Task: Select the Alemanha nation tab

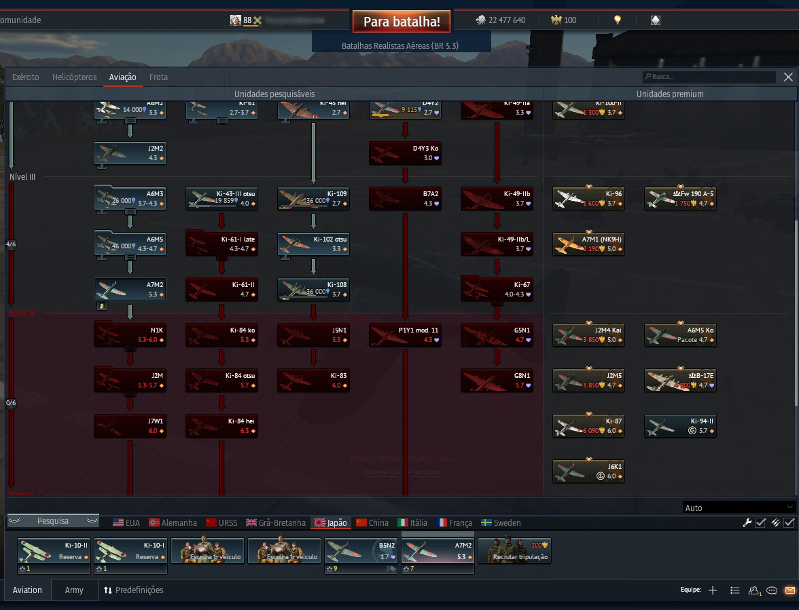Action: (x=173, y=522)
